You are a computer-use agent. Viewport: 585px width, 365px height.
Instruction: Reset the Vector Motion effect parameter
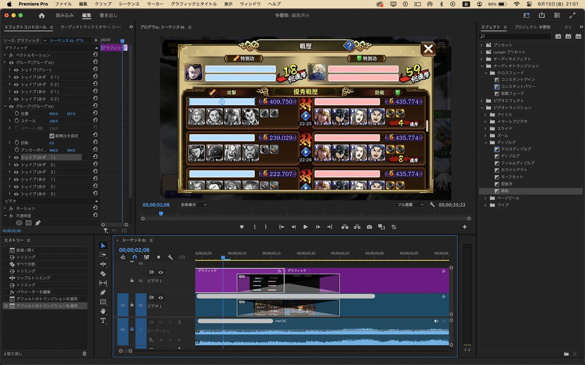click(x=96, y=55)
